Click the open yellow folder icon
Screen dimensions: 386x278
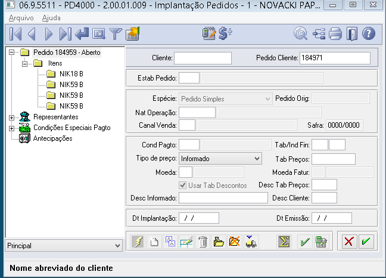click(x=219, y=242)
